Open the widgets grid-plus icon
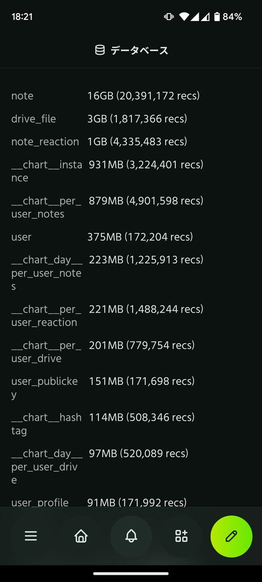Screen dimensions: 262x582 pyautogui.click(x=181, y=536)
